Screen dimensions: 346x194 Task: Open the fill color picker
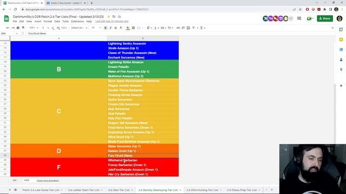click(128, 28)
